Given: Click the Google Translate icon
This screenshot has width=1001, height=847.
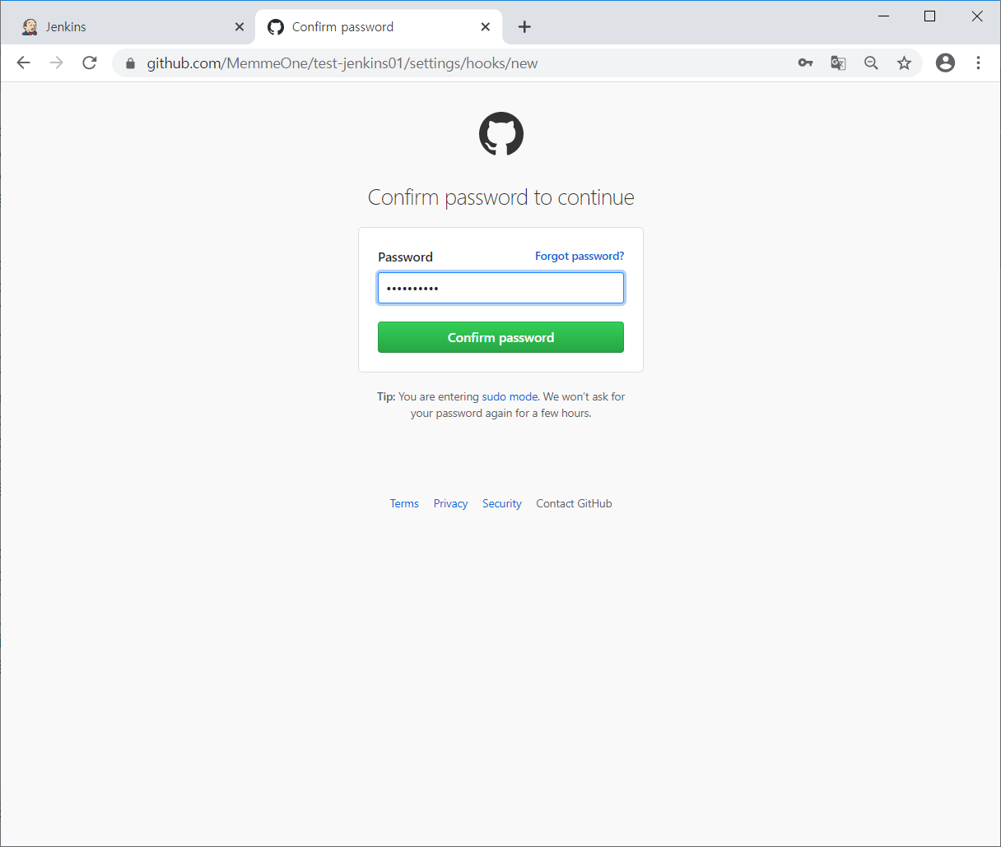Looking at the screenshot, I should 838,63.
